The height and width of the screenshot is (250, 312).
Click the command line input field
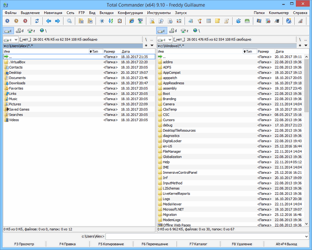pos(210,236)
